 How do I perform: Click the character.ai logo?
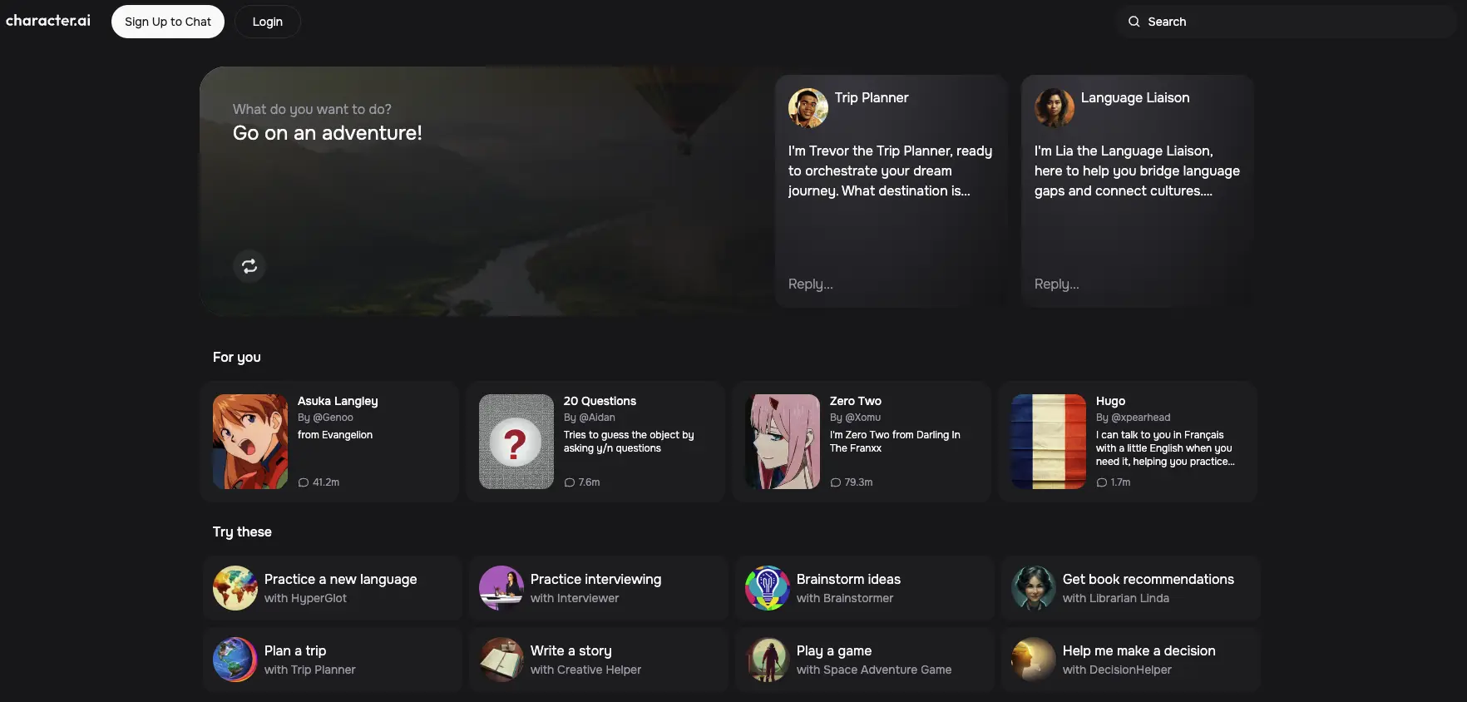[x=48, y=21]
